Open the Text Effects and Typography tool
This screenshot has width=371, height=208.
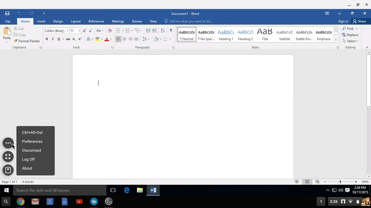89,39
